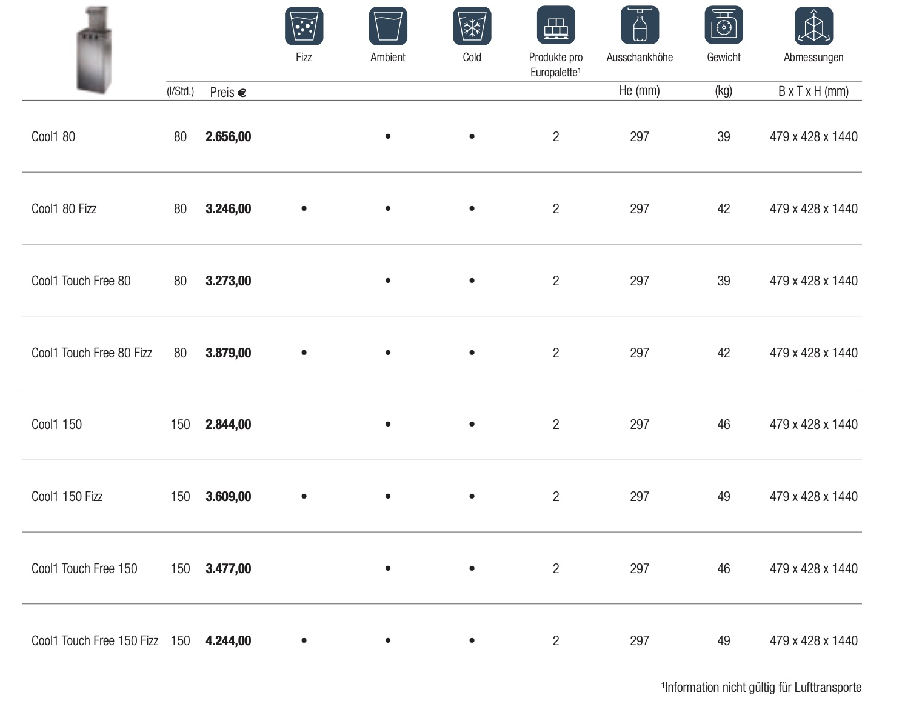Click the Gewicht weighing scale icon
902x704 pixels.
point(723,26)
